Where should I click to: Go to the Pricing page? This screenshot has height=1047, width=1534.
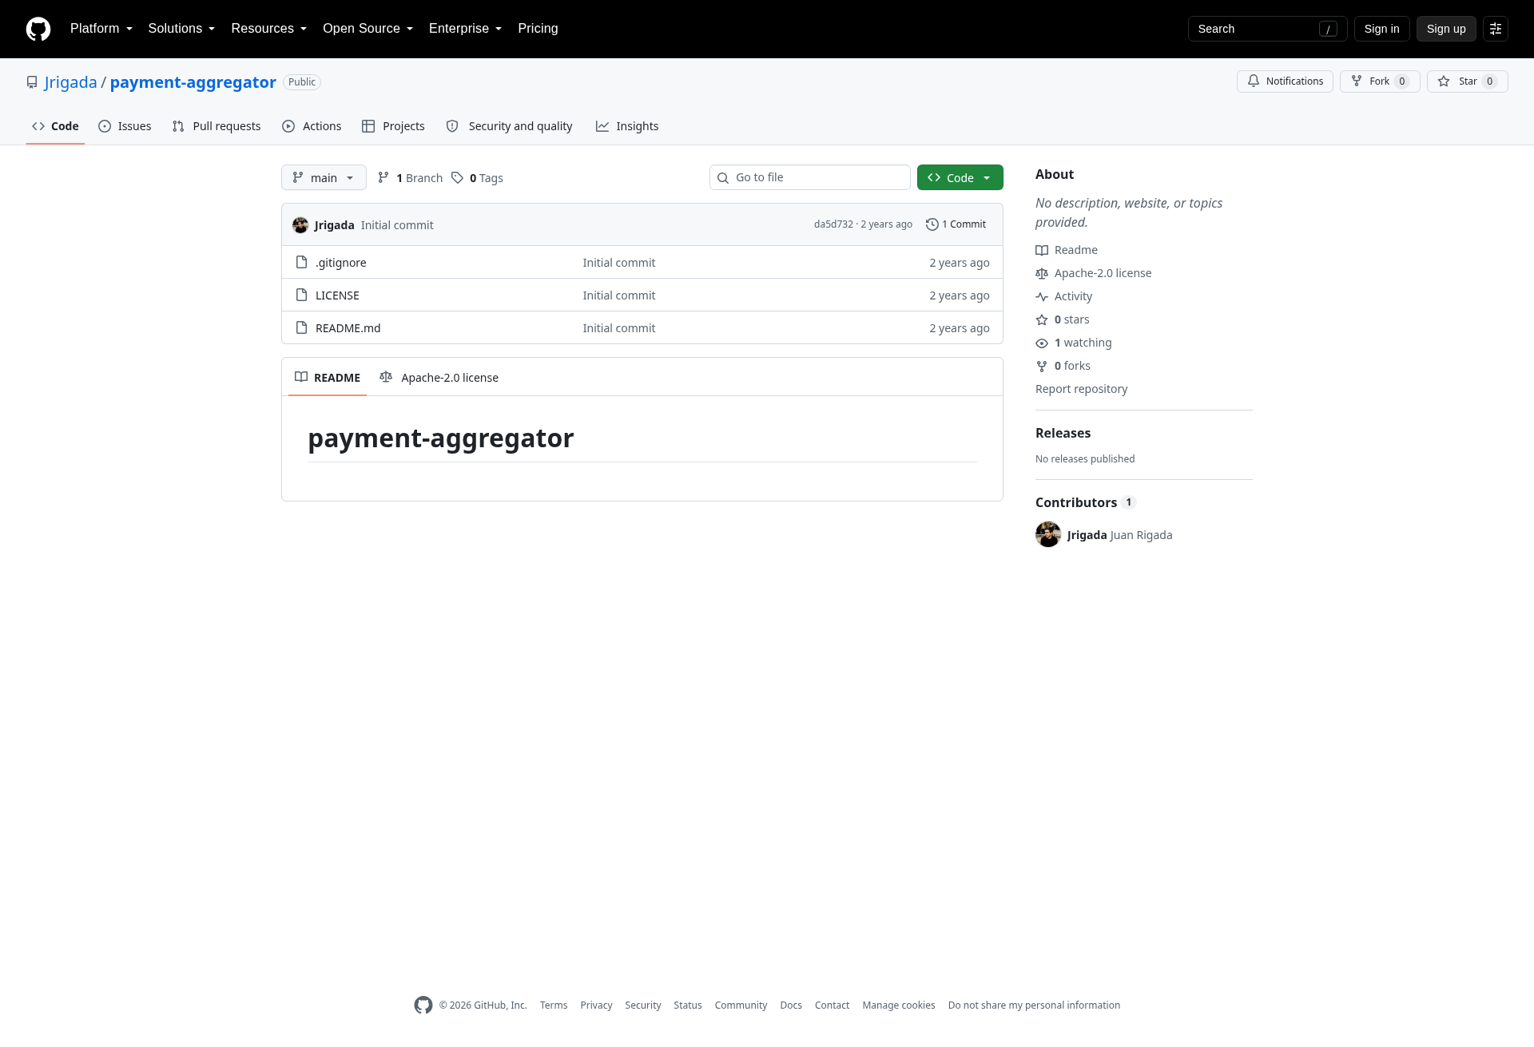pos(538,29)
